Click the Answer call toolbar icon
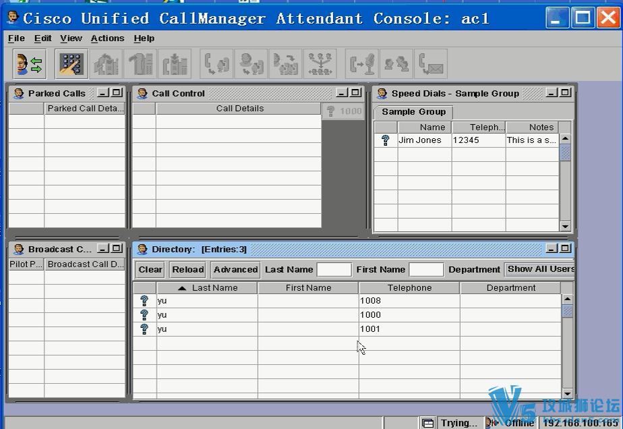 (x=106, y=63)
